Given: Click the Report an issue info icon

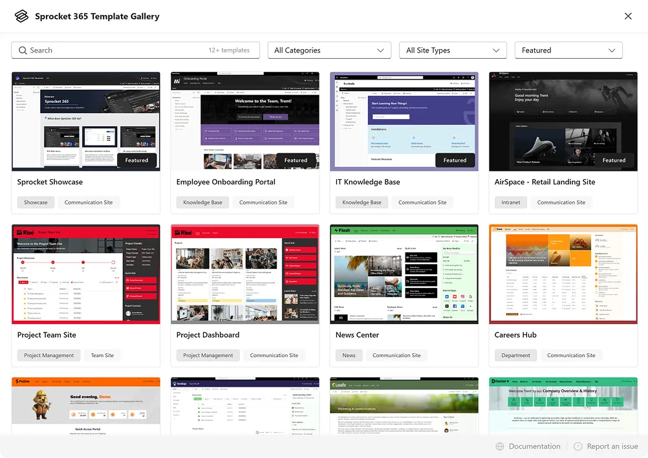Looking at the screenshot, I should tap(578, 446).
